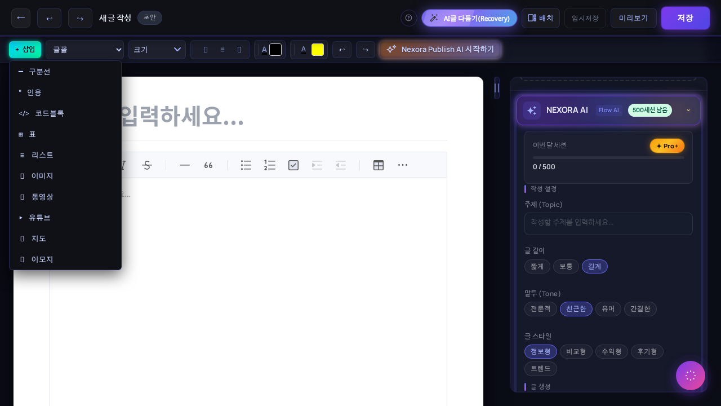
Task: Click the title input placeholder field
Action: coord(248,117)
